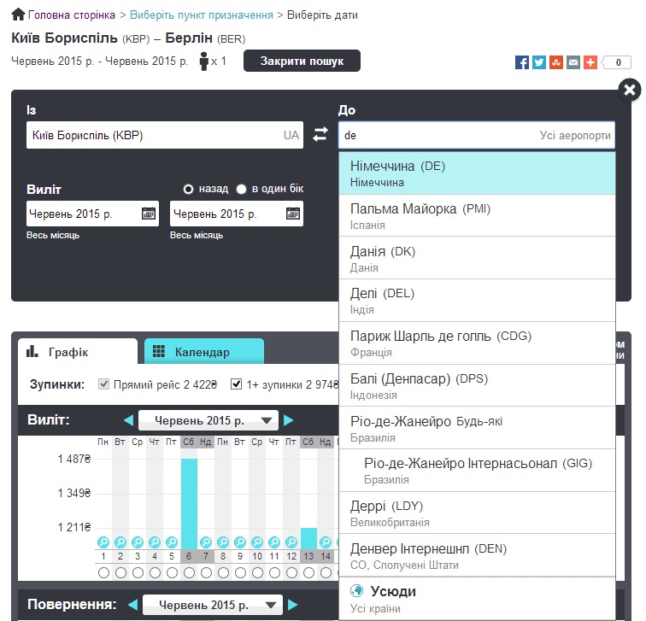This screenshot has height=621, width=646.
Task: Open the return date calendar icon
Action: point(292,214)
